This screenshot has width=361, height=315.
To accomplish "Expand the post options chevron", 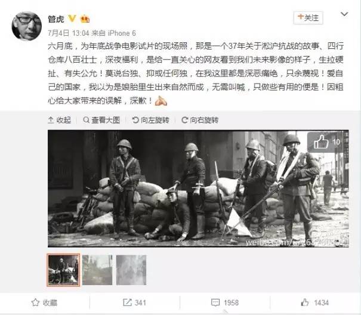I will tap(344, 14).
